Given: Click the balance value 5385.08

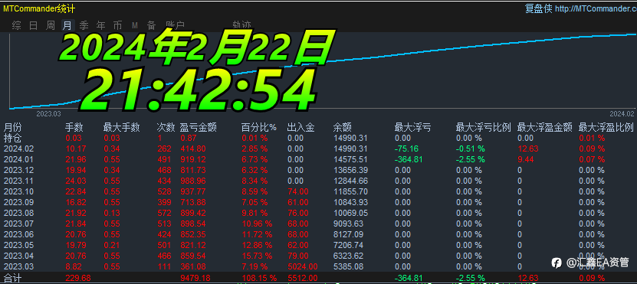Looking at the screenshot, I should (348, 266).
